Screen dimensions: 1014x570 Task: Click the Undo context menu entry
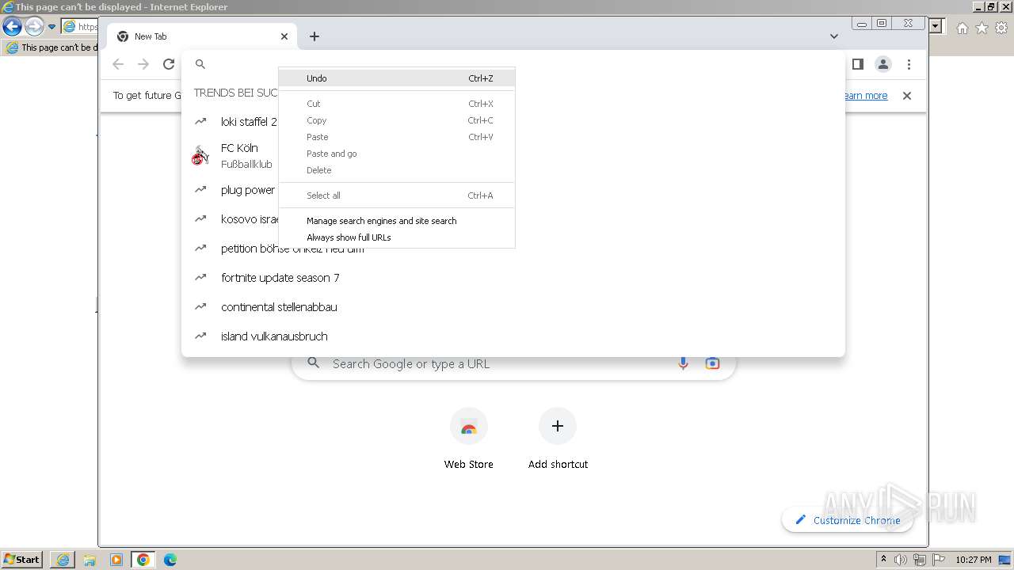(397, 78)
